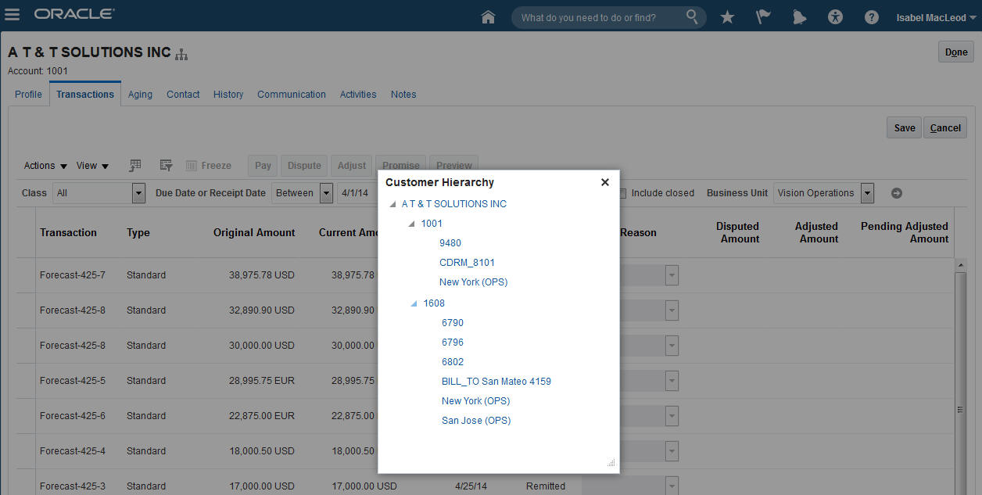This screenshot has width=982, height=495.
Task: Open Reason dropdown in Forecast-425-5 row
Action: click(672, 381)
